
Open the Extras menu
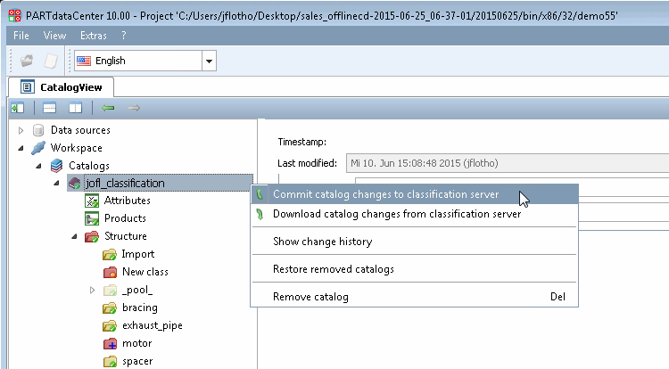[94, 36]
